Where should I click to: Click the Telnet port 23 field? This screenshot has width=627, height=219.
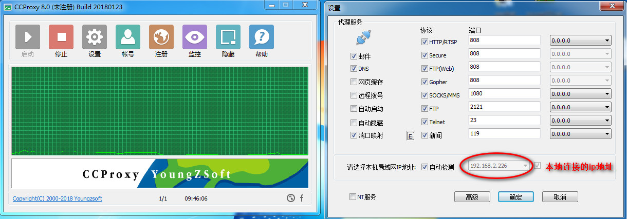pyautogui.click(x=505, y=120)
